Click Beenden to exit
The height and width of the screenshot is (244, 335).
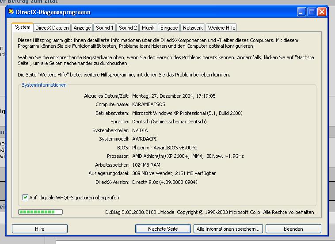click(293, 229)
